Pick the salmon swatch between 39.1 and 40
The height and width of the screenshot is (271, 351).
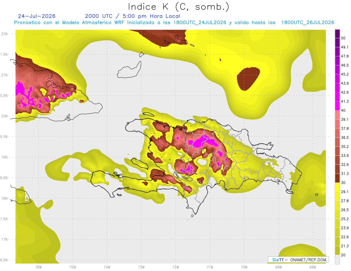pos(337,115)
